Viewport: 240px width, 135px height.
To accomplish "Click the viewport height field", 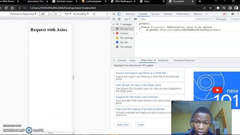I will pos(56,14).
